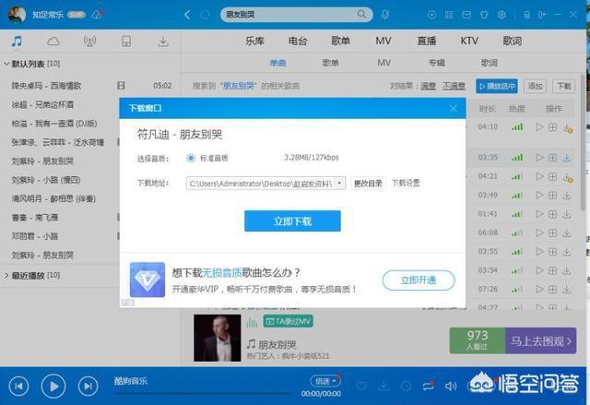Click the 朋友别哭 MV thumbnail
This screenshot has height=405, width=590.
click(218, 338)
